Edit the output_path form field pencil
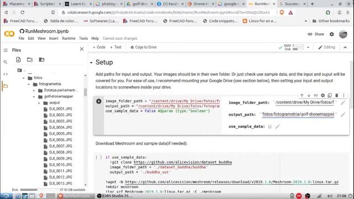 click(x=343, y=114)
